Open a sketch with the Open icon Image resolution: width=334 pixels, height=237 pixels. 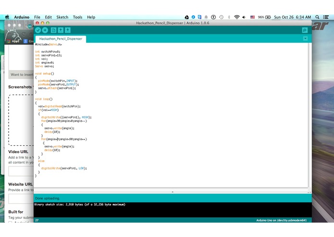pos(61,30)
